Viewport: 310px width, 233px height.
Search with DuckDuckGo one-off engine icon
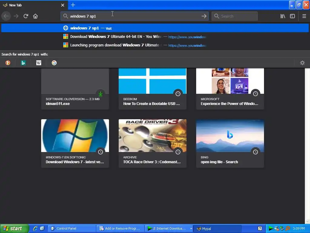(8, 63)
